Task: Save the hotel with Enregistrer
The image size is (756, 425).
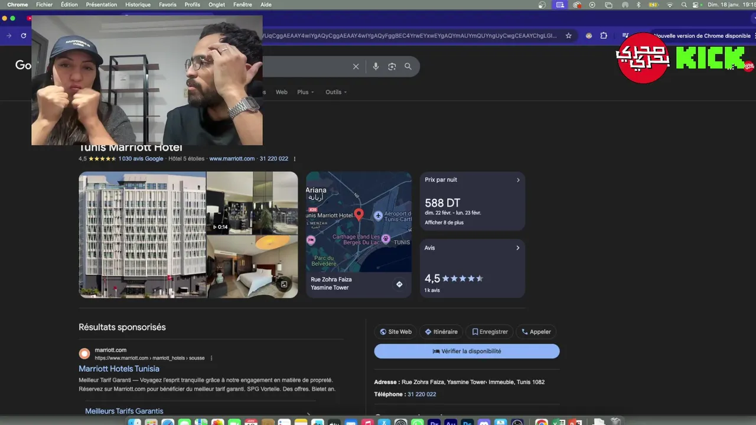Action: (x=490, y=332)
